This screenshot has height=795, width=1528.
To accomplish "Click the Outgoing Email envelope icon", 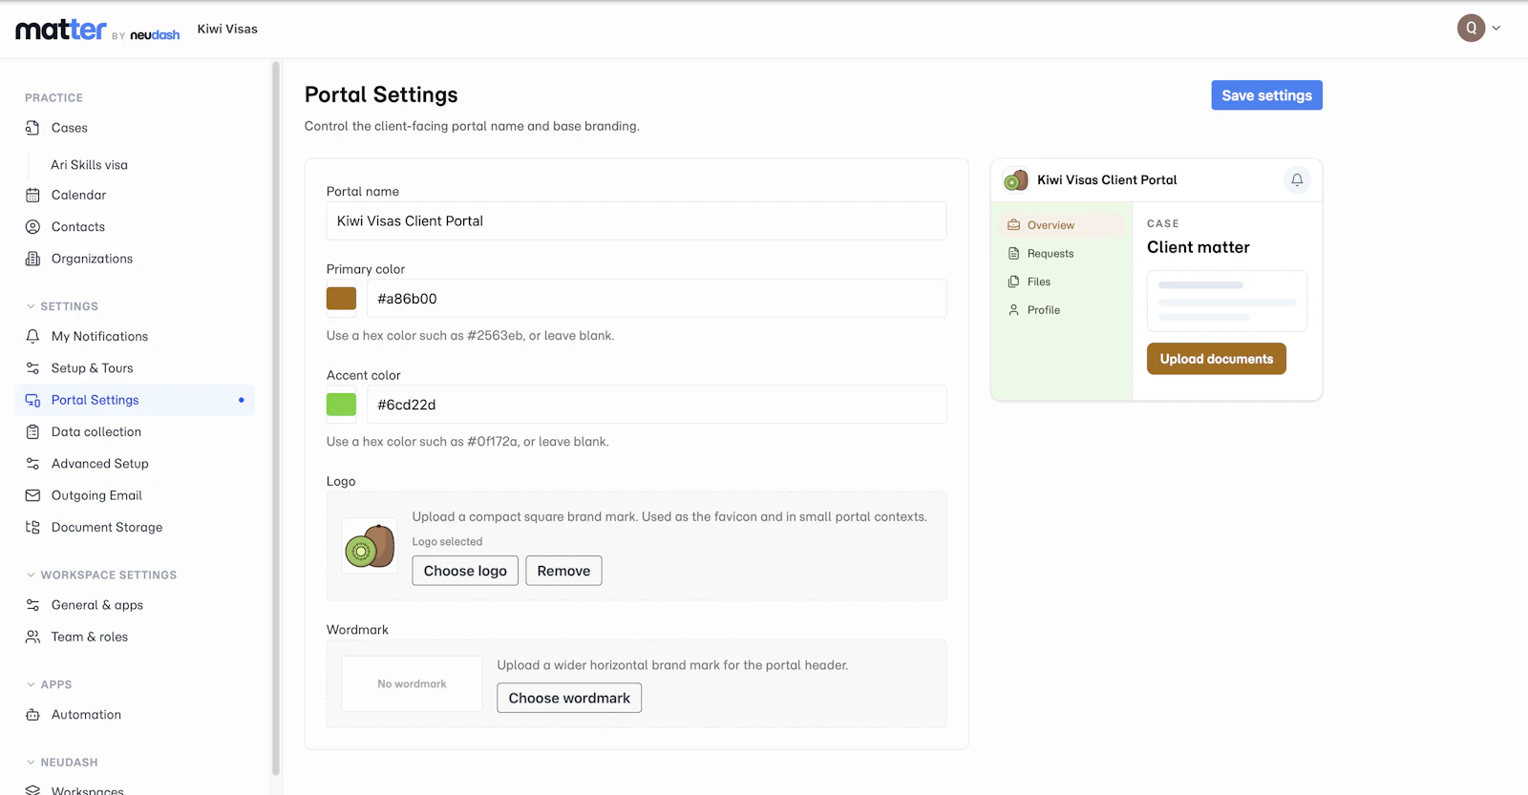I will click(32, 495).
